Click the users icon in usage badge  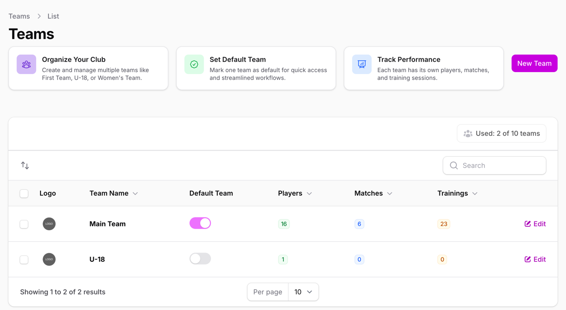tap(468, 134)
